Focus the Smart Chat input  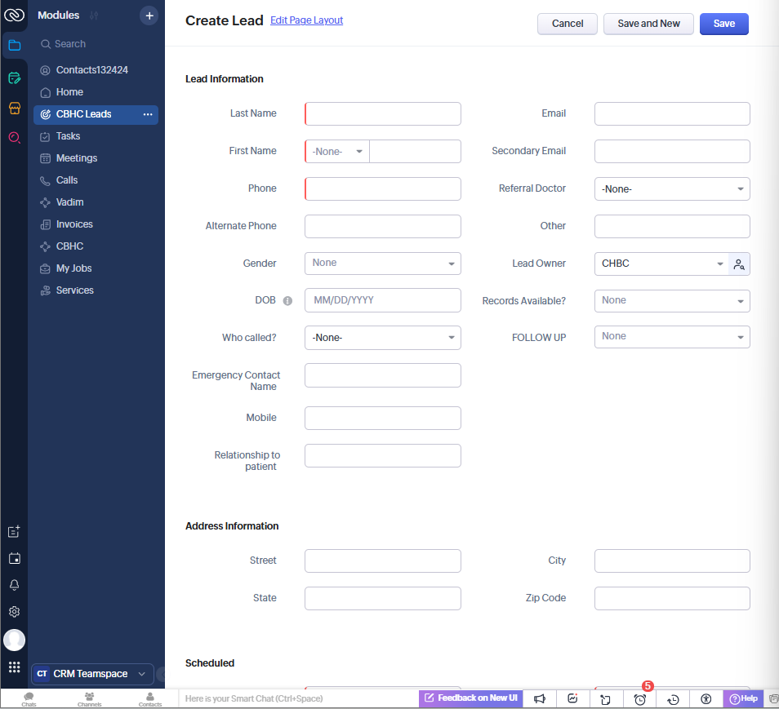298,699
